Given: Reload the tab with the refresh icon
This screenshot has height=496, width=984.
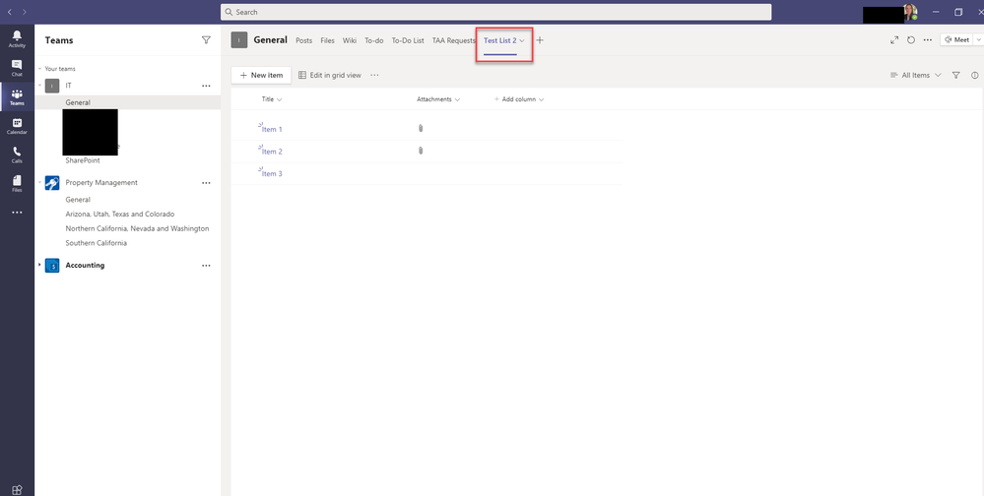Looking at the screenshot, I should tap(911, 40).
